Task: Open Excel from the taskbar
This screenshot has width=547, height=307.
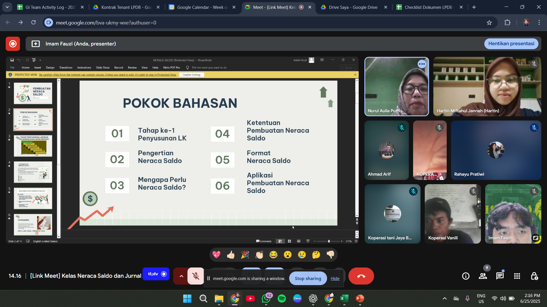Action: pos(344,298)
